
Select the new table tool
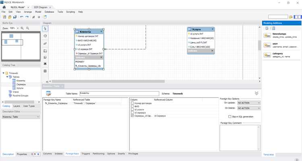45,71
